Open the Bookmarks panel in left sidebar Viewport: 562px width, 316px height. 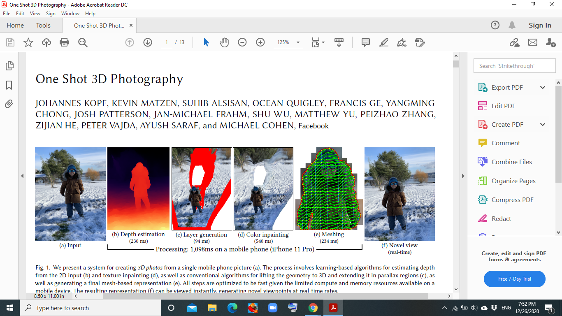tap(9, 85)
